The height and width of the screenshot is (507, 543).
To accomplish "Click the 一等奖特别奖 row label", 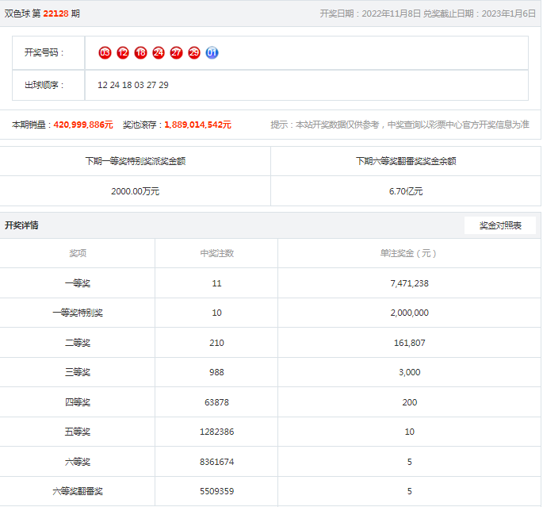I will point(78,313).
